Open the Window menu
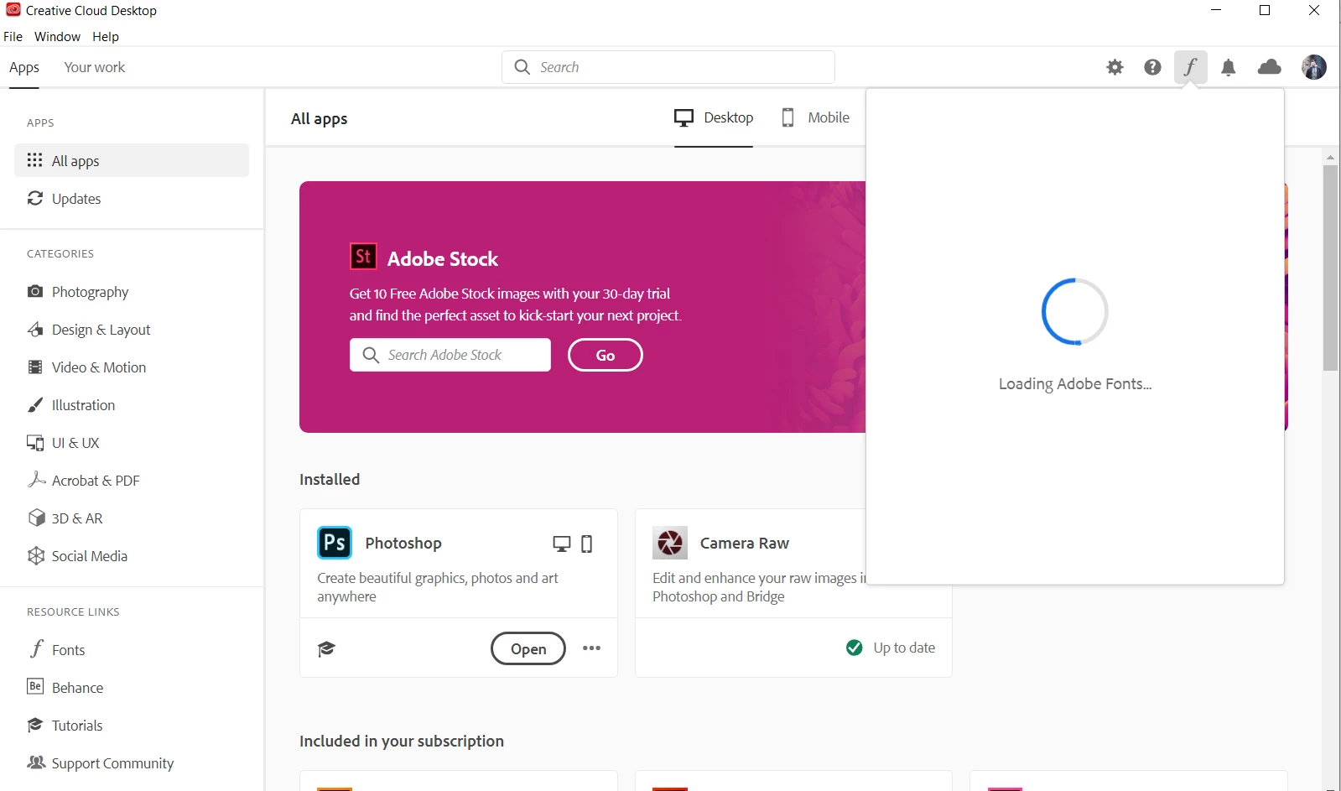Viewport: 1341px width, 791px height. pos(57,37)
